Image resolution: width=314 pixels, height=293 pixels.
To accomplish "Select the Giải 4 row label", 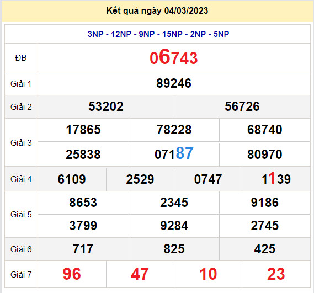I will (21, 179).
